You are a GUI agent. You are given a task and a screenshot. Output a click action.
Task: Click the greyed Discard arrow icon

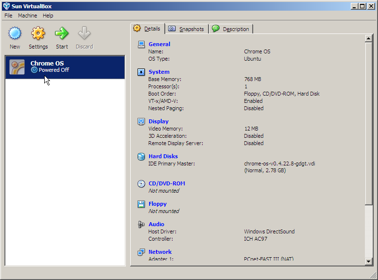tap(84, 33)
